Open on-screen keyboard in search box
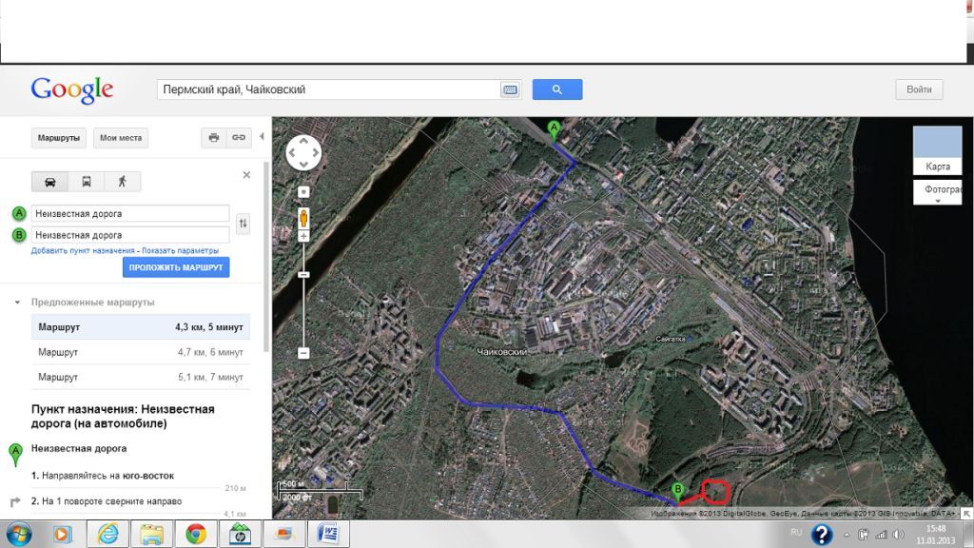The width and height of the screenshot is (974, 548). coord(510,89)
